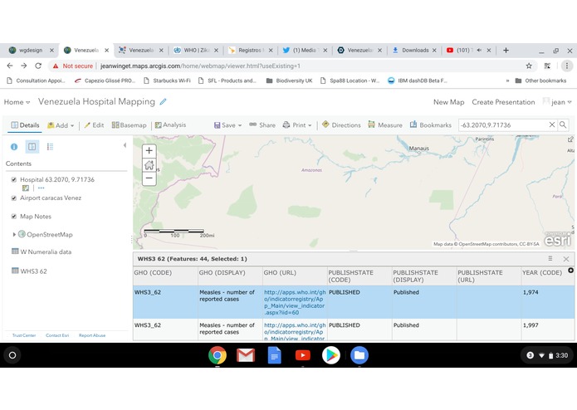Click Create Presentation link

503,102
